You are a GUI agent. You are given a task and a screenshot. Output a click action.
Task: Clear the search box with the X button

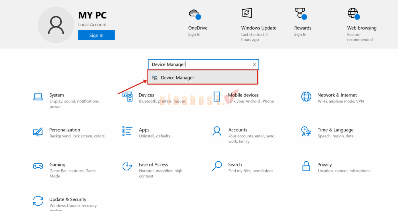tap(254, 65)
